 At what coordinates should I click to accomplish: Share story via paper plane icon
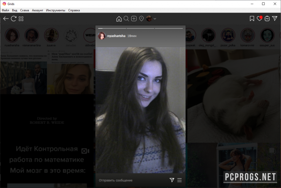pyautogui.click(x=172, y=180)
